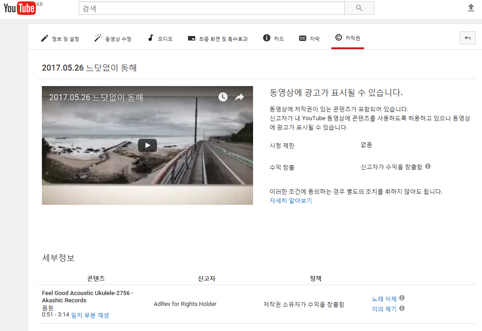Open the 오디오 tab
Screen dimensions: 482x331
[160, 39]
